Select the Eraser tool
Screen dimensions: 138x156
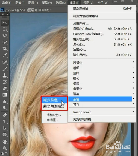click(5, 88)
